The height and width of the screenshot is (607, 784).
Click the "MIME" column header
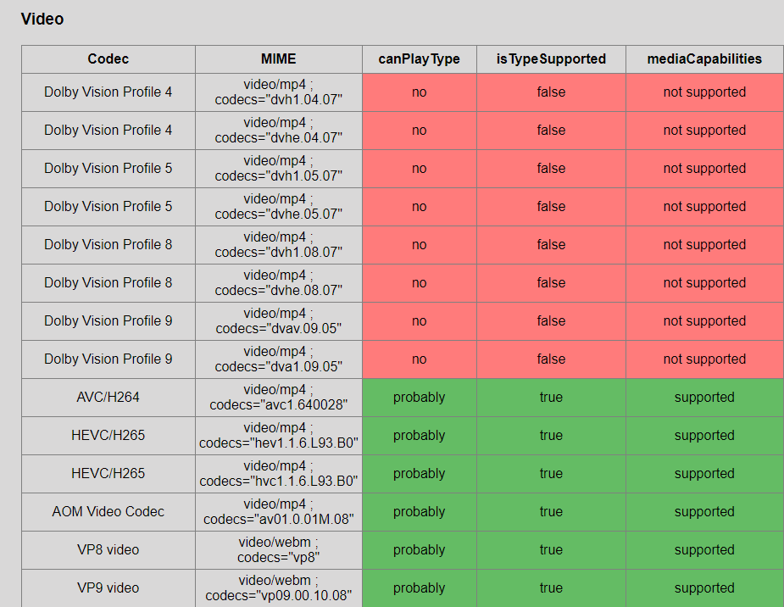(x=278, y=58)
